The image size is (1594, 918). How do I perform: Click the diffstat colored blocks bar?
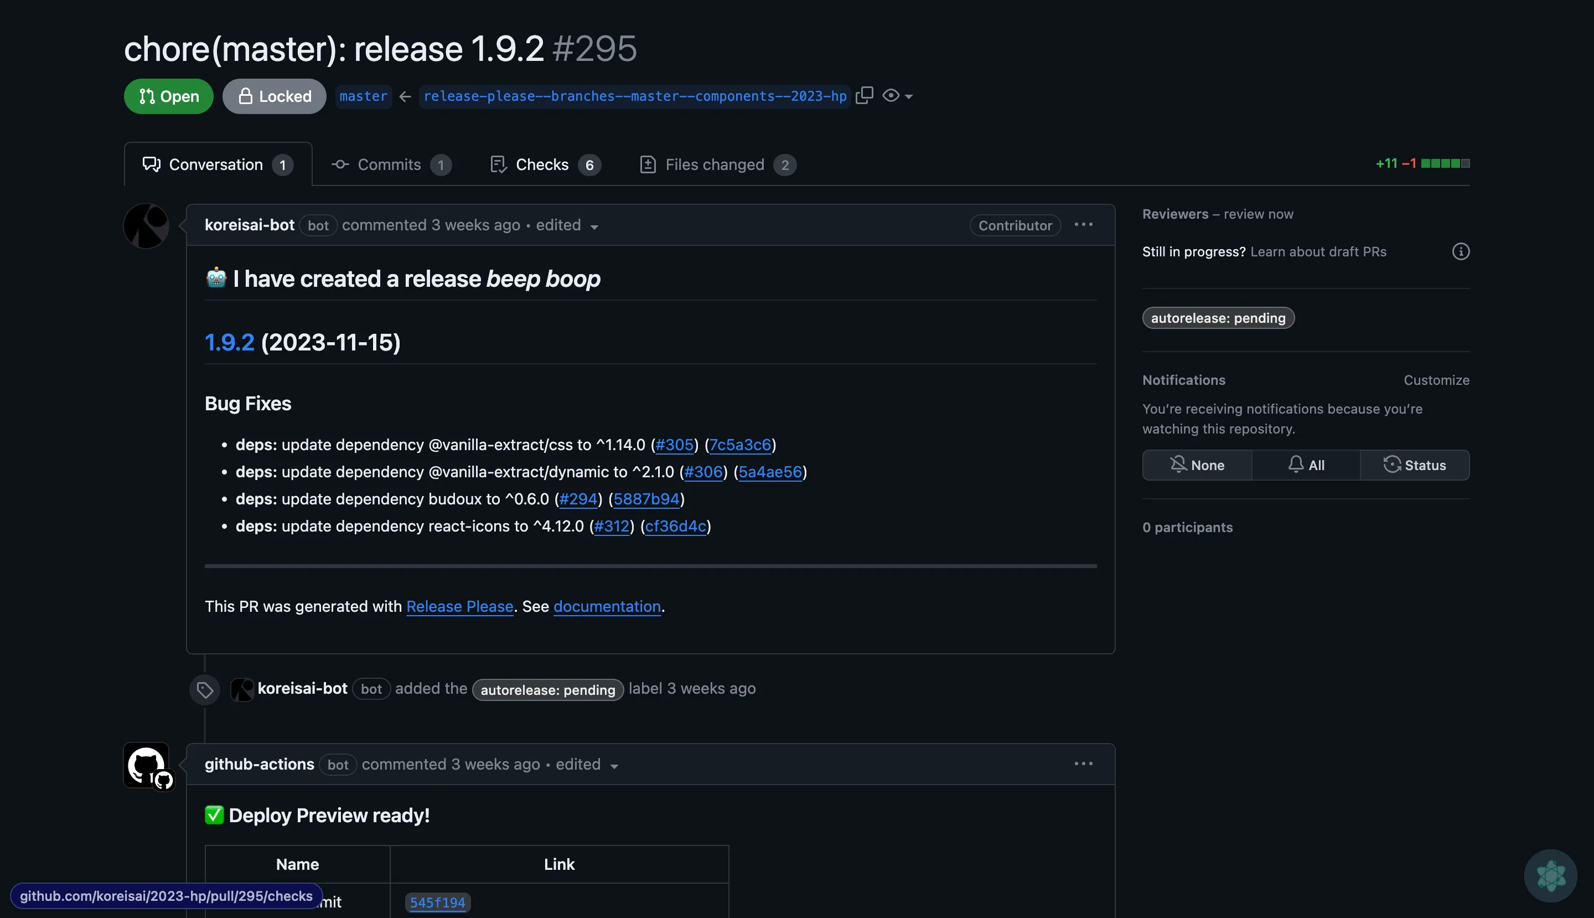pos(1445,164)
